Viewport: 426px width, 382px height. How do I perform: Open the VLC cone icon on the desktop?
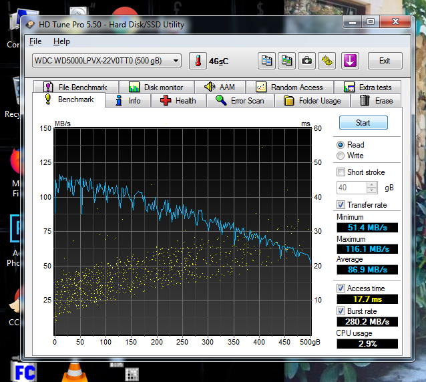75,373
